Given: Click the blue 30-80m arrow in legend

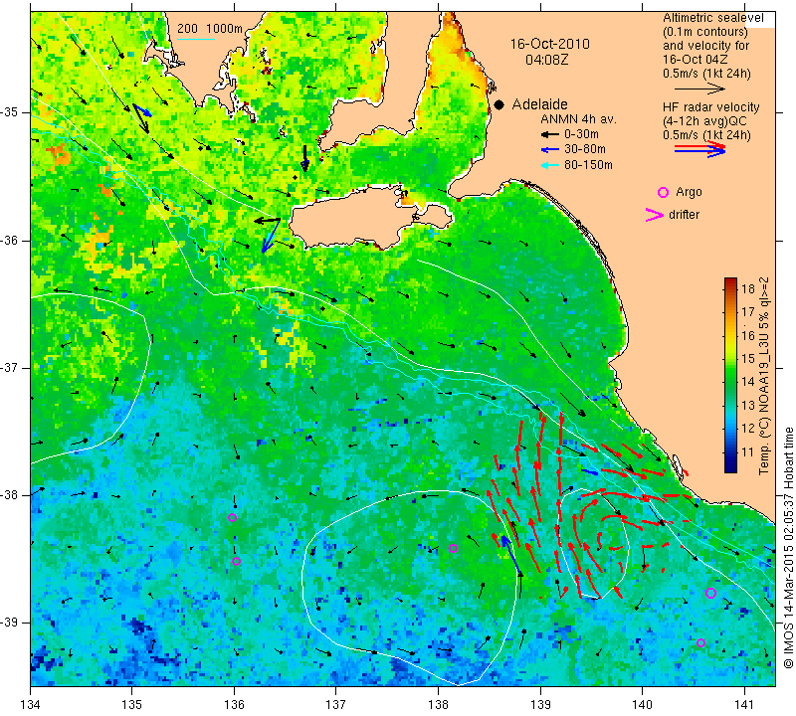Looking at the screenshot, I should click(550, 150).
